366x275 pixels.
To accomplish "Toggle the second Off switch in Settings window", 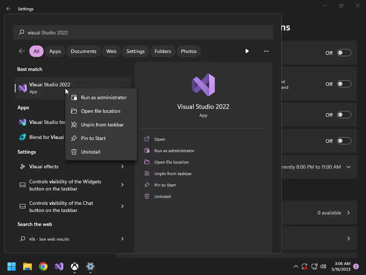I will [x=344, y=84].
